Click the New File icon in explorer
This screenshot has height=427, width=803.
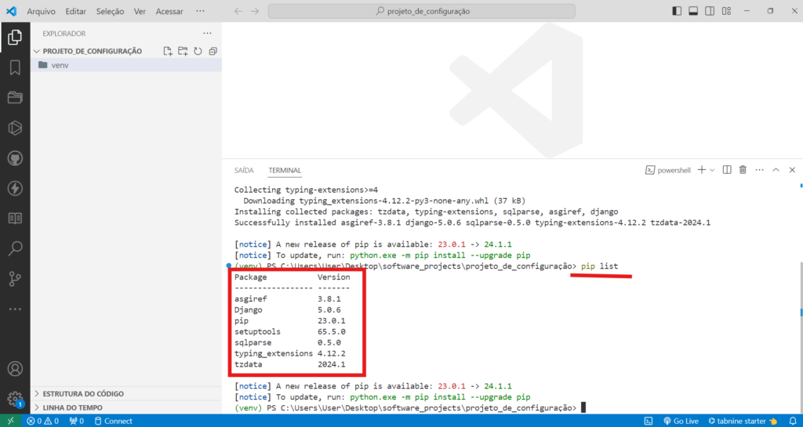[168, 51]
